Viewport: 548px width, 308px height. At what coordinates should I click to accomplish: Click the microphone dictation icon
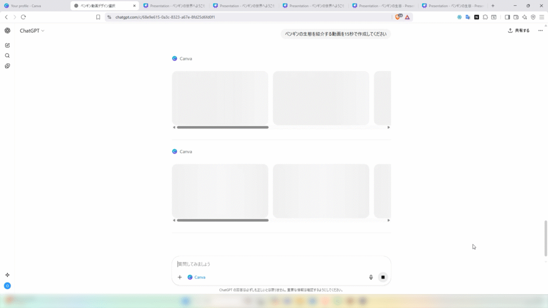point(371,277)
